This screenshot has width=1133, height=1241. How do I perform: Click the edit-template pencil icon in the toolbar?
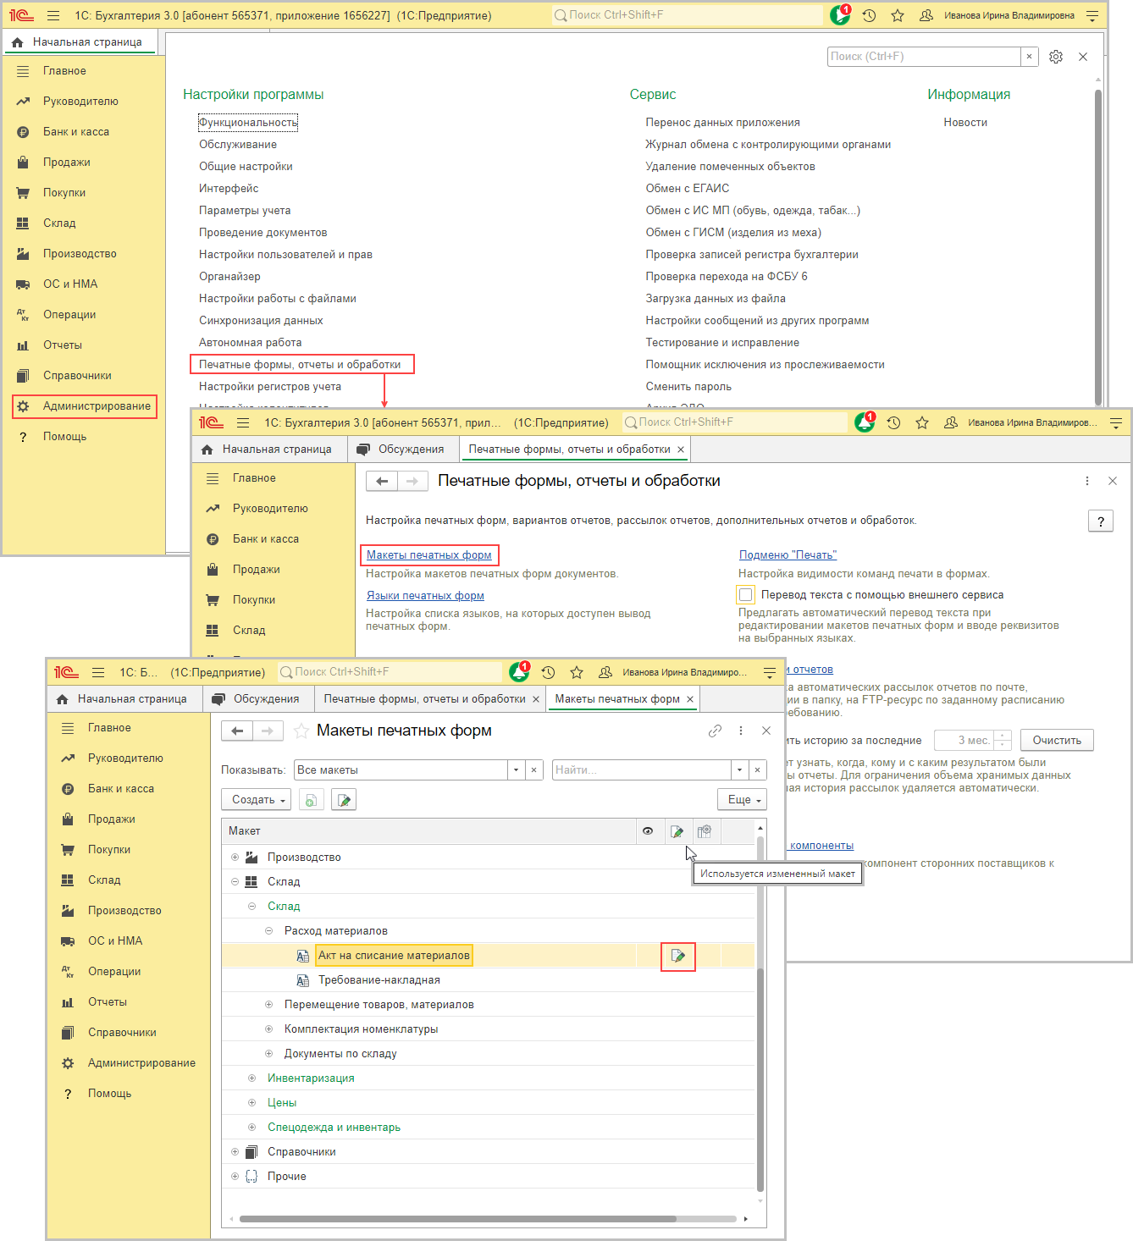point(344,799)
